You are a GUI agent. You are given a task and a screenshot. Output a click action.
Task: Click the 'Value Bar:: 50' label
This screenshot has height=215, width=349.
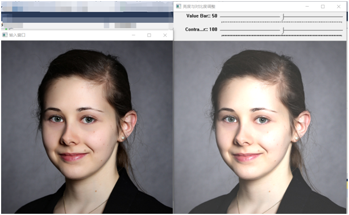(x=201, y=16)
